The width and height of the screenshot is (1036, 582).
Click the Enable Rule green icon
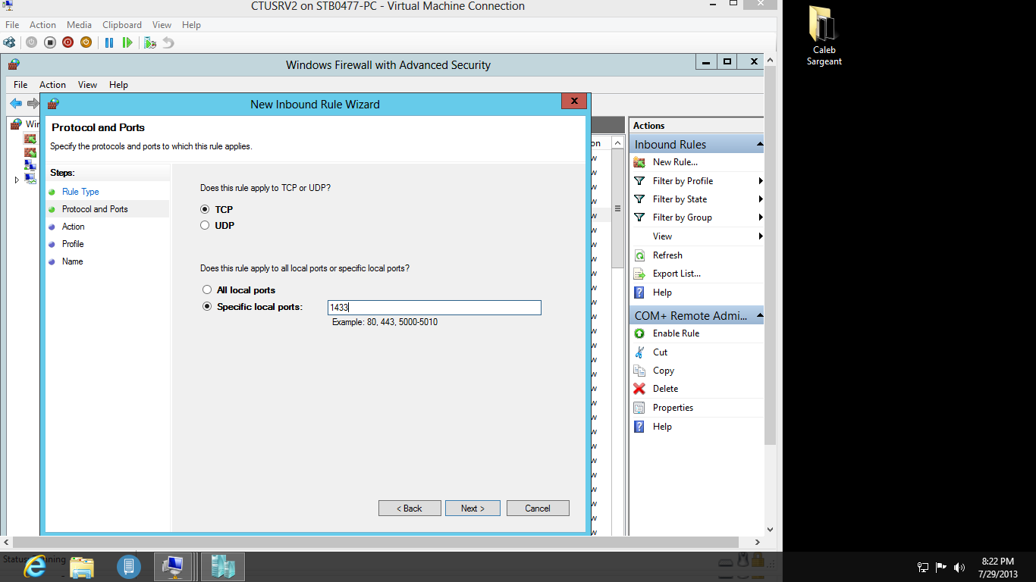pyautogui.click(x=639, y=333)
